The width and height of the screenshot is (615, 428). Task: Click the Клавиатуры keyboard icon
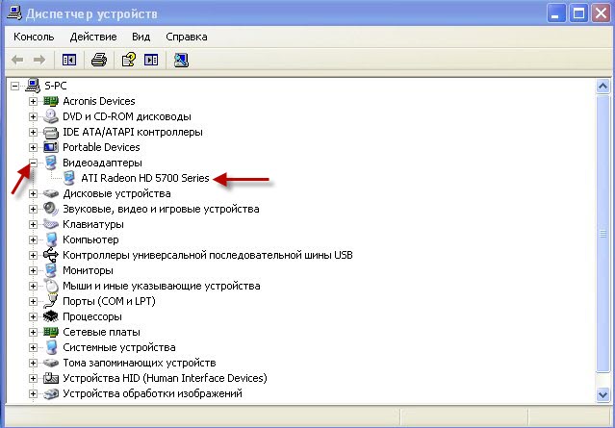(51, 224)
